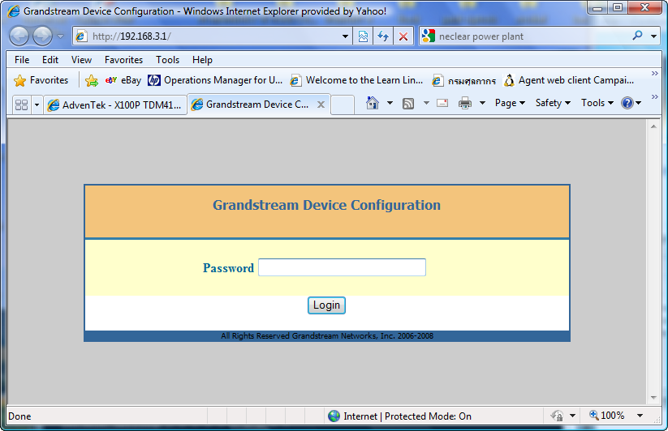Click the Favorites star button
This screenshot has height=431, width=668.
coord(41,80)
